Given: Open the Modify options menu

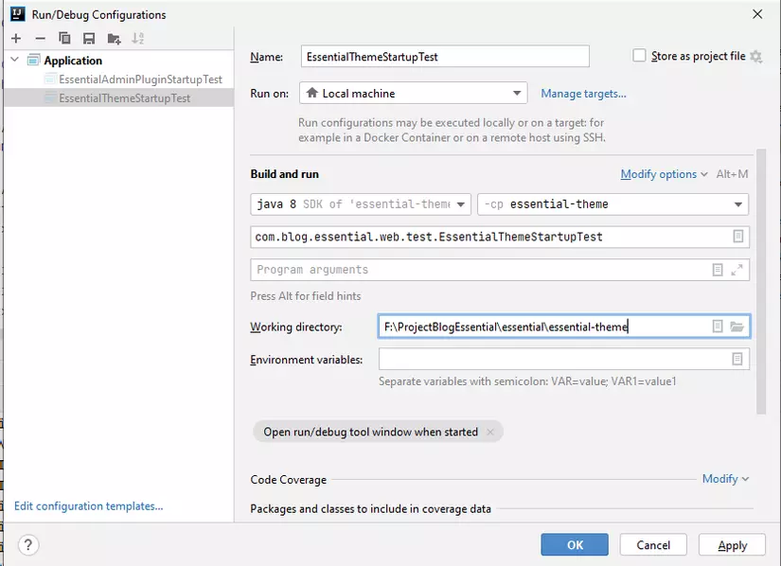Looking at the screenshot, I should (664, 174).
